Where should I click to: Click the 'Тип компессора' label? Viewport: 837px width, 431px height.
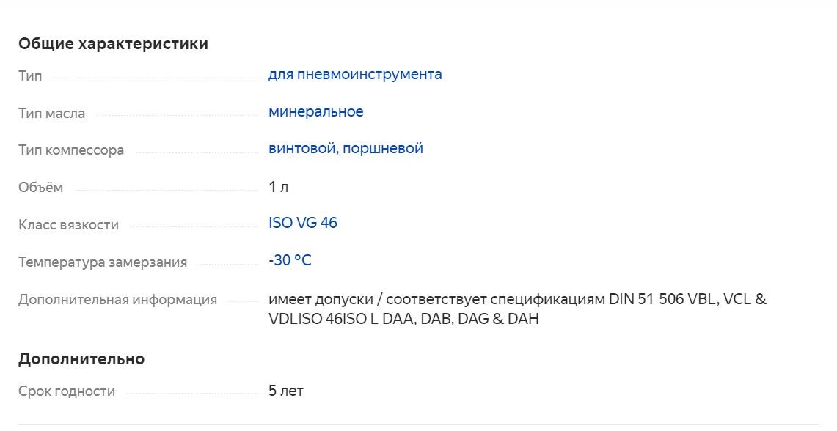pyautogui.click(x=71, y=150)
